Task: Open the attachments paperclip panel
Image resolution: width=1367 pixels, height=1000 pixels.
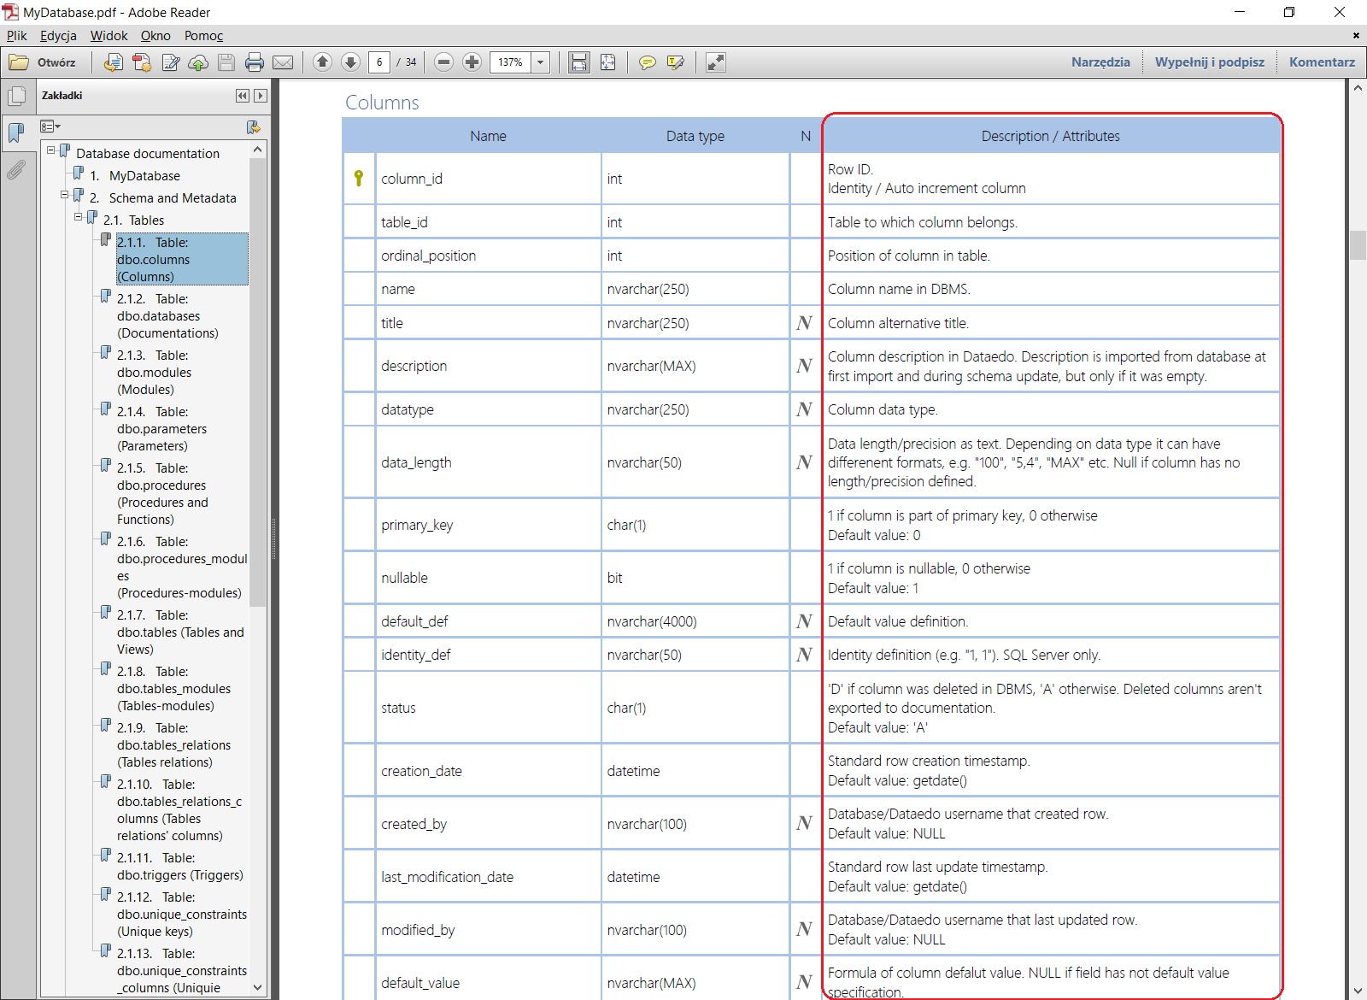Action: [x=16, y=170]
